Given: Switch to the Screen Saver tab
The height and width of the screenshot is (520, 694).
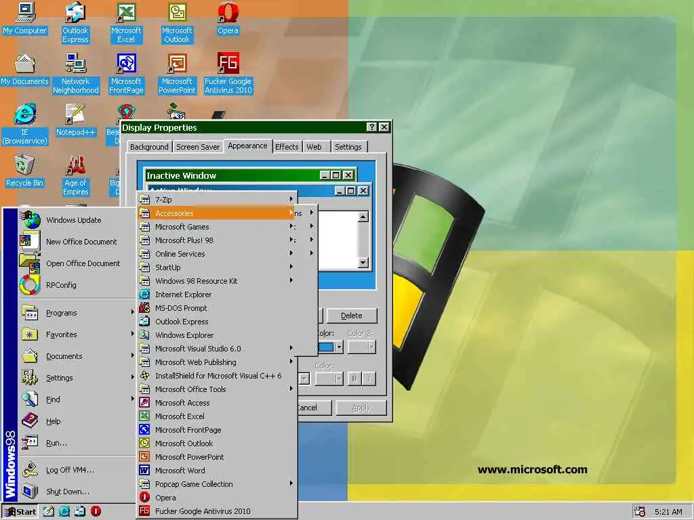Looking at the screenshot, I should (198, 147).
